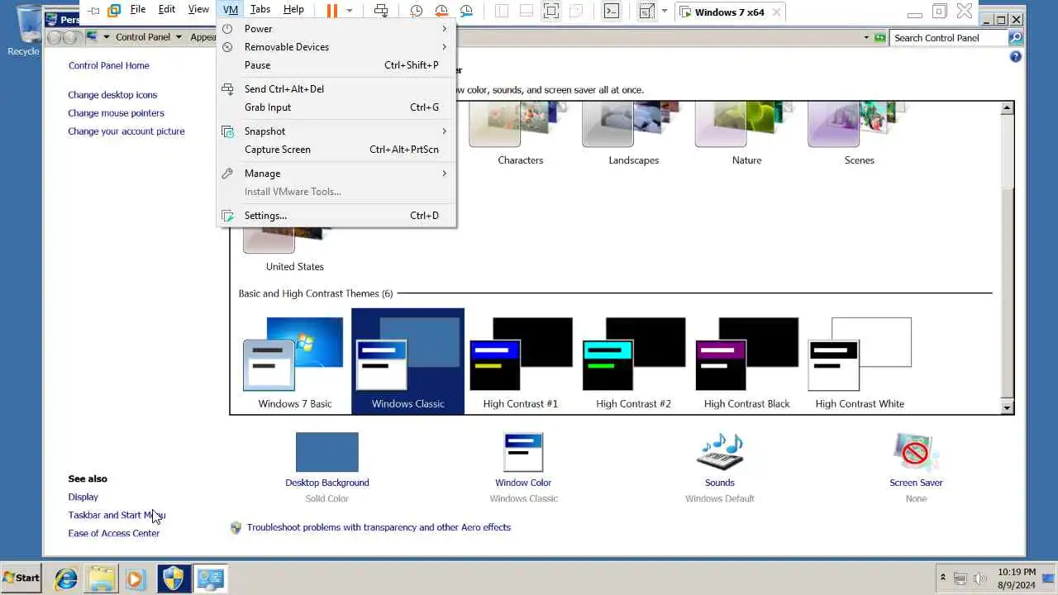Click the search magnifier icon in Control Panel
This screenshot has width=1058, height=595.
1015,38
